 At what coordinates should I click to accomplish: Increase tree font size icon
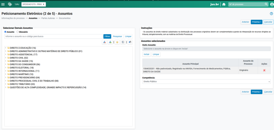(110, 42)
